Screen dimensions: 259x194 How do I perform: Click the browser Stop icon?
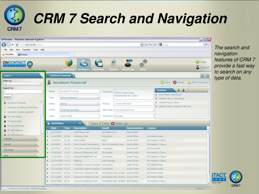155,45
